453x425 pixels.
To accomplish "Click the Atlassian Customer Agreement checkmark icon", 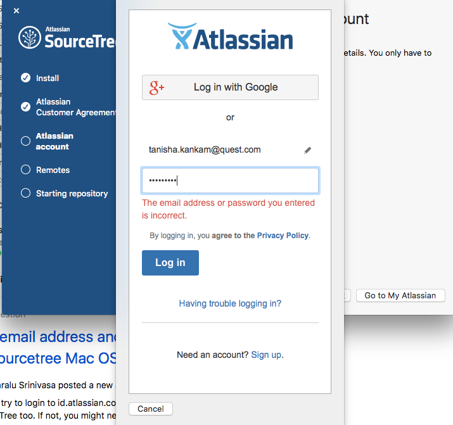I will tap(26, 107).
